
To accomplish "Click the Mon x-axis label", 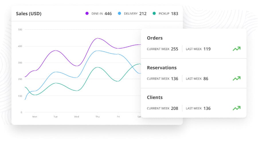I will coord(35,117).
